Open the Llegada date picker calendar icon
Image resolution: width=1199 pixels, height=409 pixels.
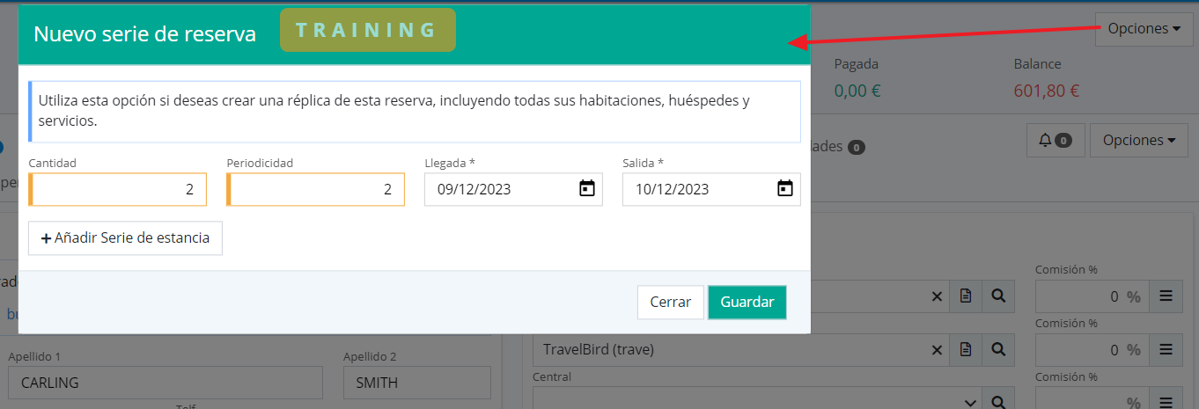587,189
